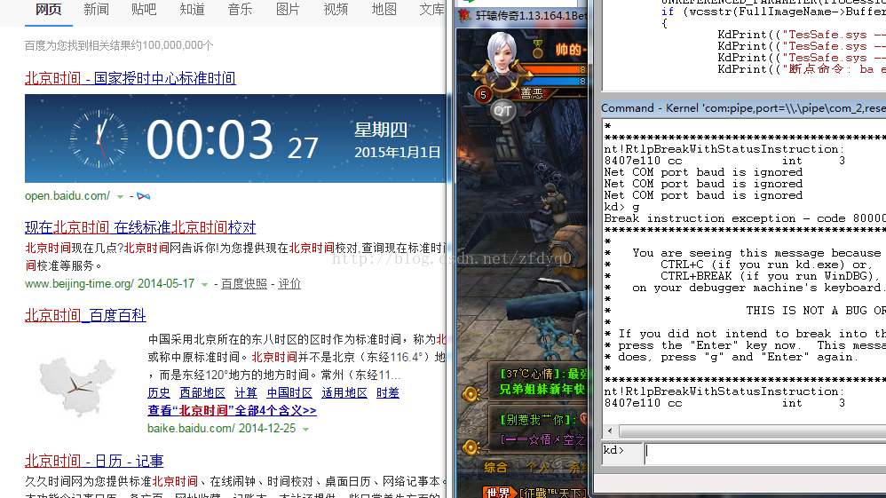This screenshot has height=498, width=886.
Task: Switch to the 新闻 tab in Baidu
Action: click(96, 10)
